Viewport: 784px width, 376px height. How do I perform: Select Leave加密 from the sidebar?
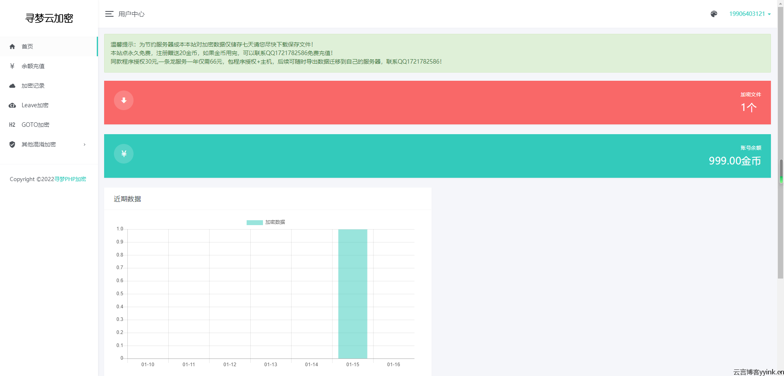click(35, 105)
